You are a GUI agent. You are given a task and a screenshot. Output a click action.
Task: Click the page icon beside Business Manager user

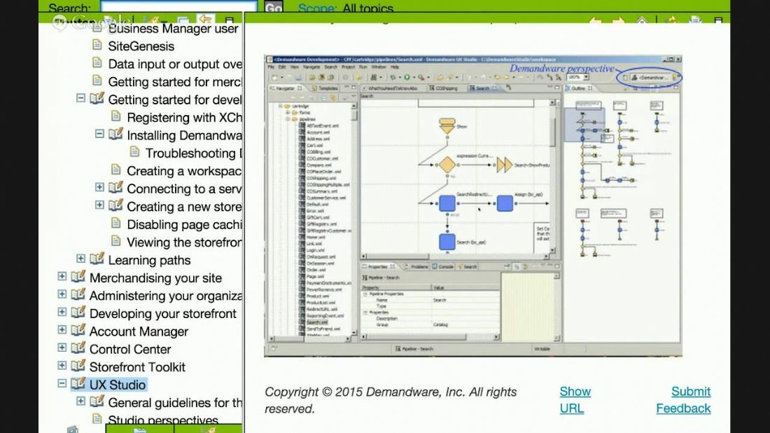[97, 28]
